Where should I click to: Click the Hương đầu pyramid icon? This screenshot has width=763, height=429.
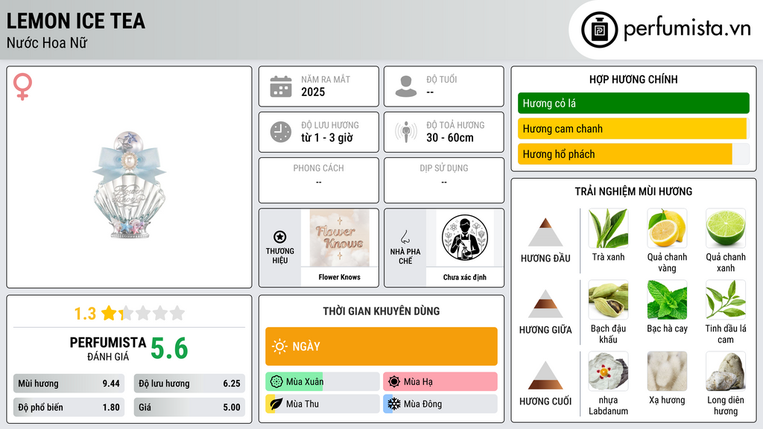545,232
